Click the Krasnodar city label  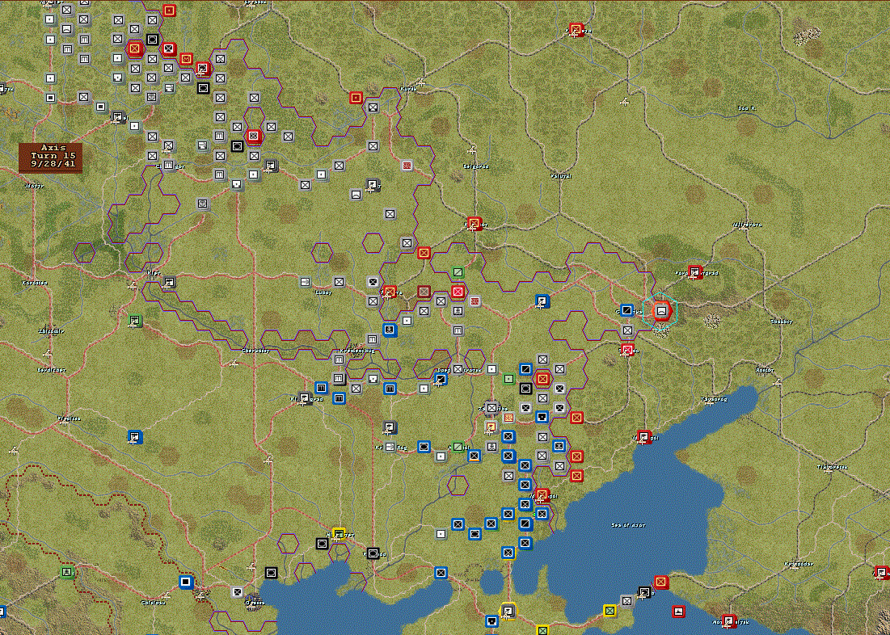pyautogui.click(x=799, y=564)
